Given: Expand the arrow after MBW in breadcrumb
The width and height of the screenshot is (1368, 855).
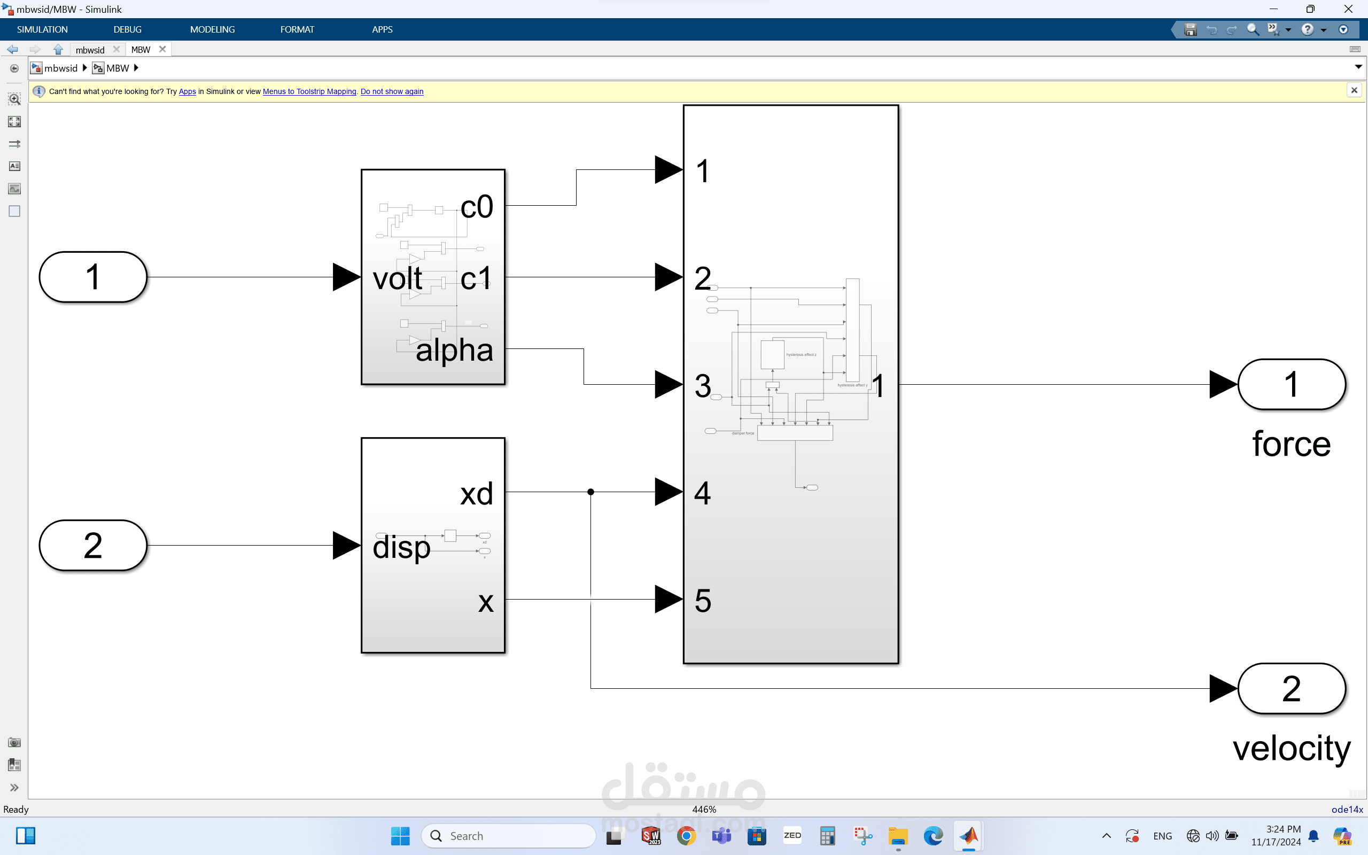Looking at the screenshot, I should click(136, 68).
